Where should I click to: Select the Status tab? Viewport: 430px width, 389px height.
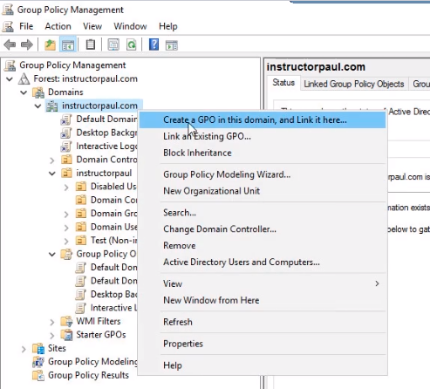pos(283,83)
